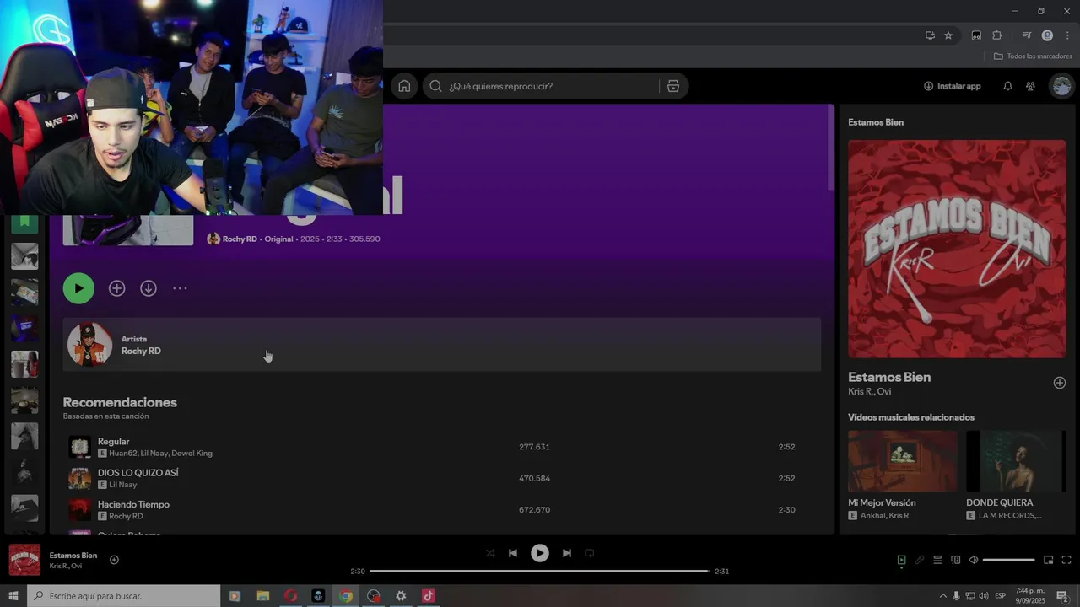Mute with the volume speaker icon
1080x607 pixels.
click(974, 560)
